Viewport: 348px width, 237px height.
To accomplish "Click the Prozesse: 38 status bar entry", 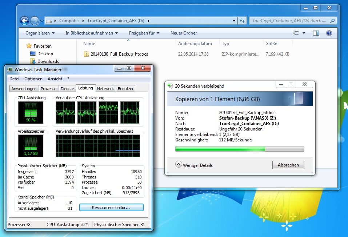I will pyautogui.click(x=19, y=225).
